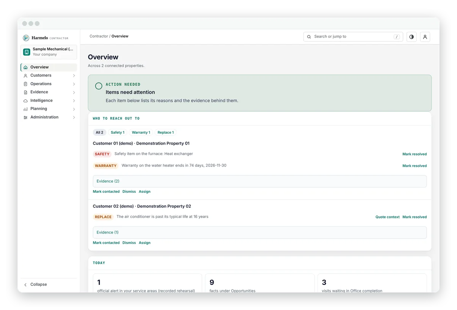Open the Administration menu label
Screen dimensions: 457x310
[x=44, y=117]
